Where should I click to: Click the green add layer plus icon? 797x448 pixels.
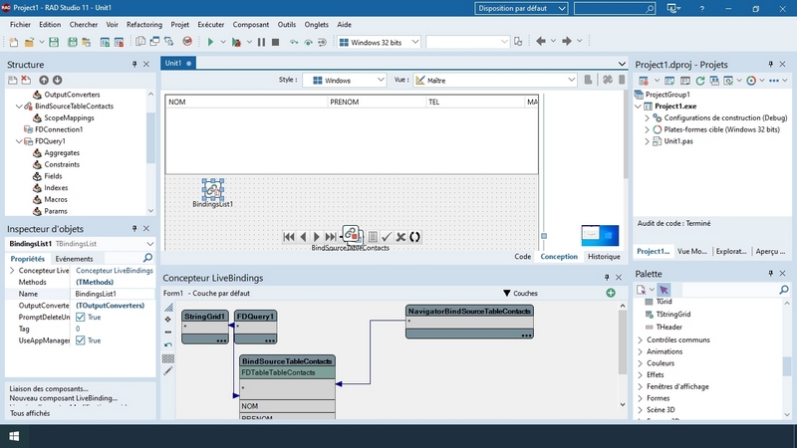tap(611, 293)
